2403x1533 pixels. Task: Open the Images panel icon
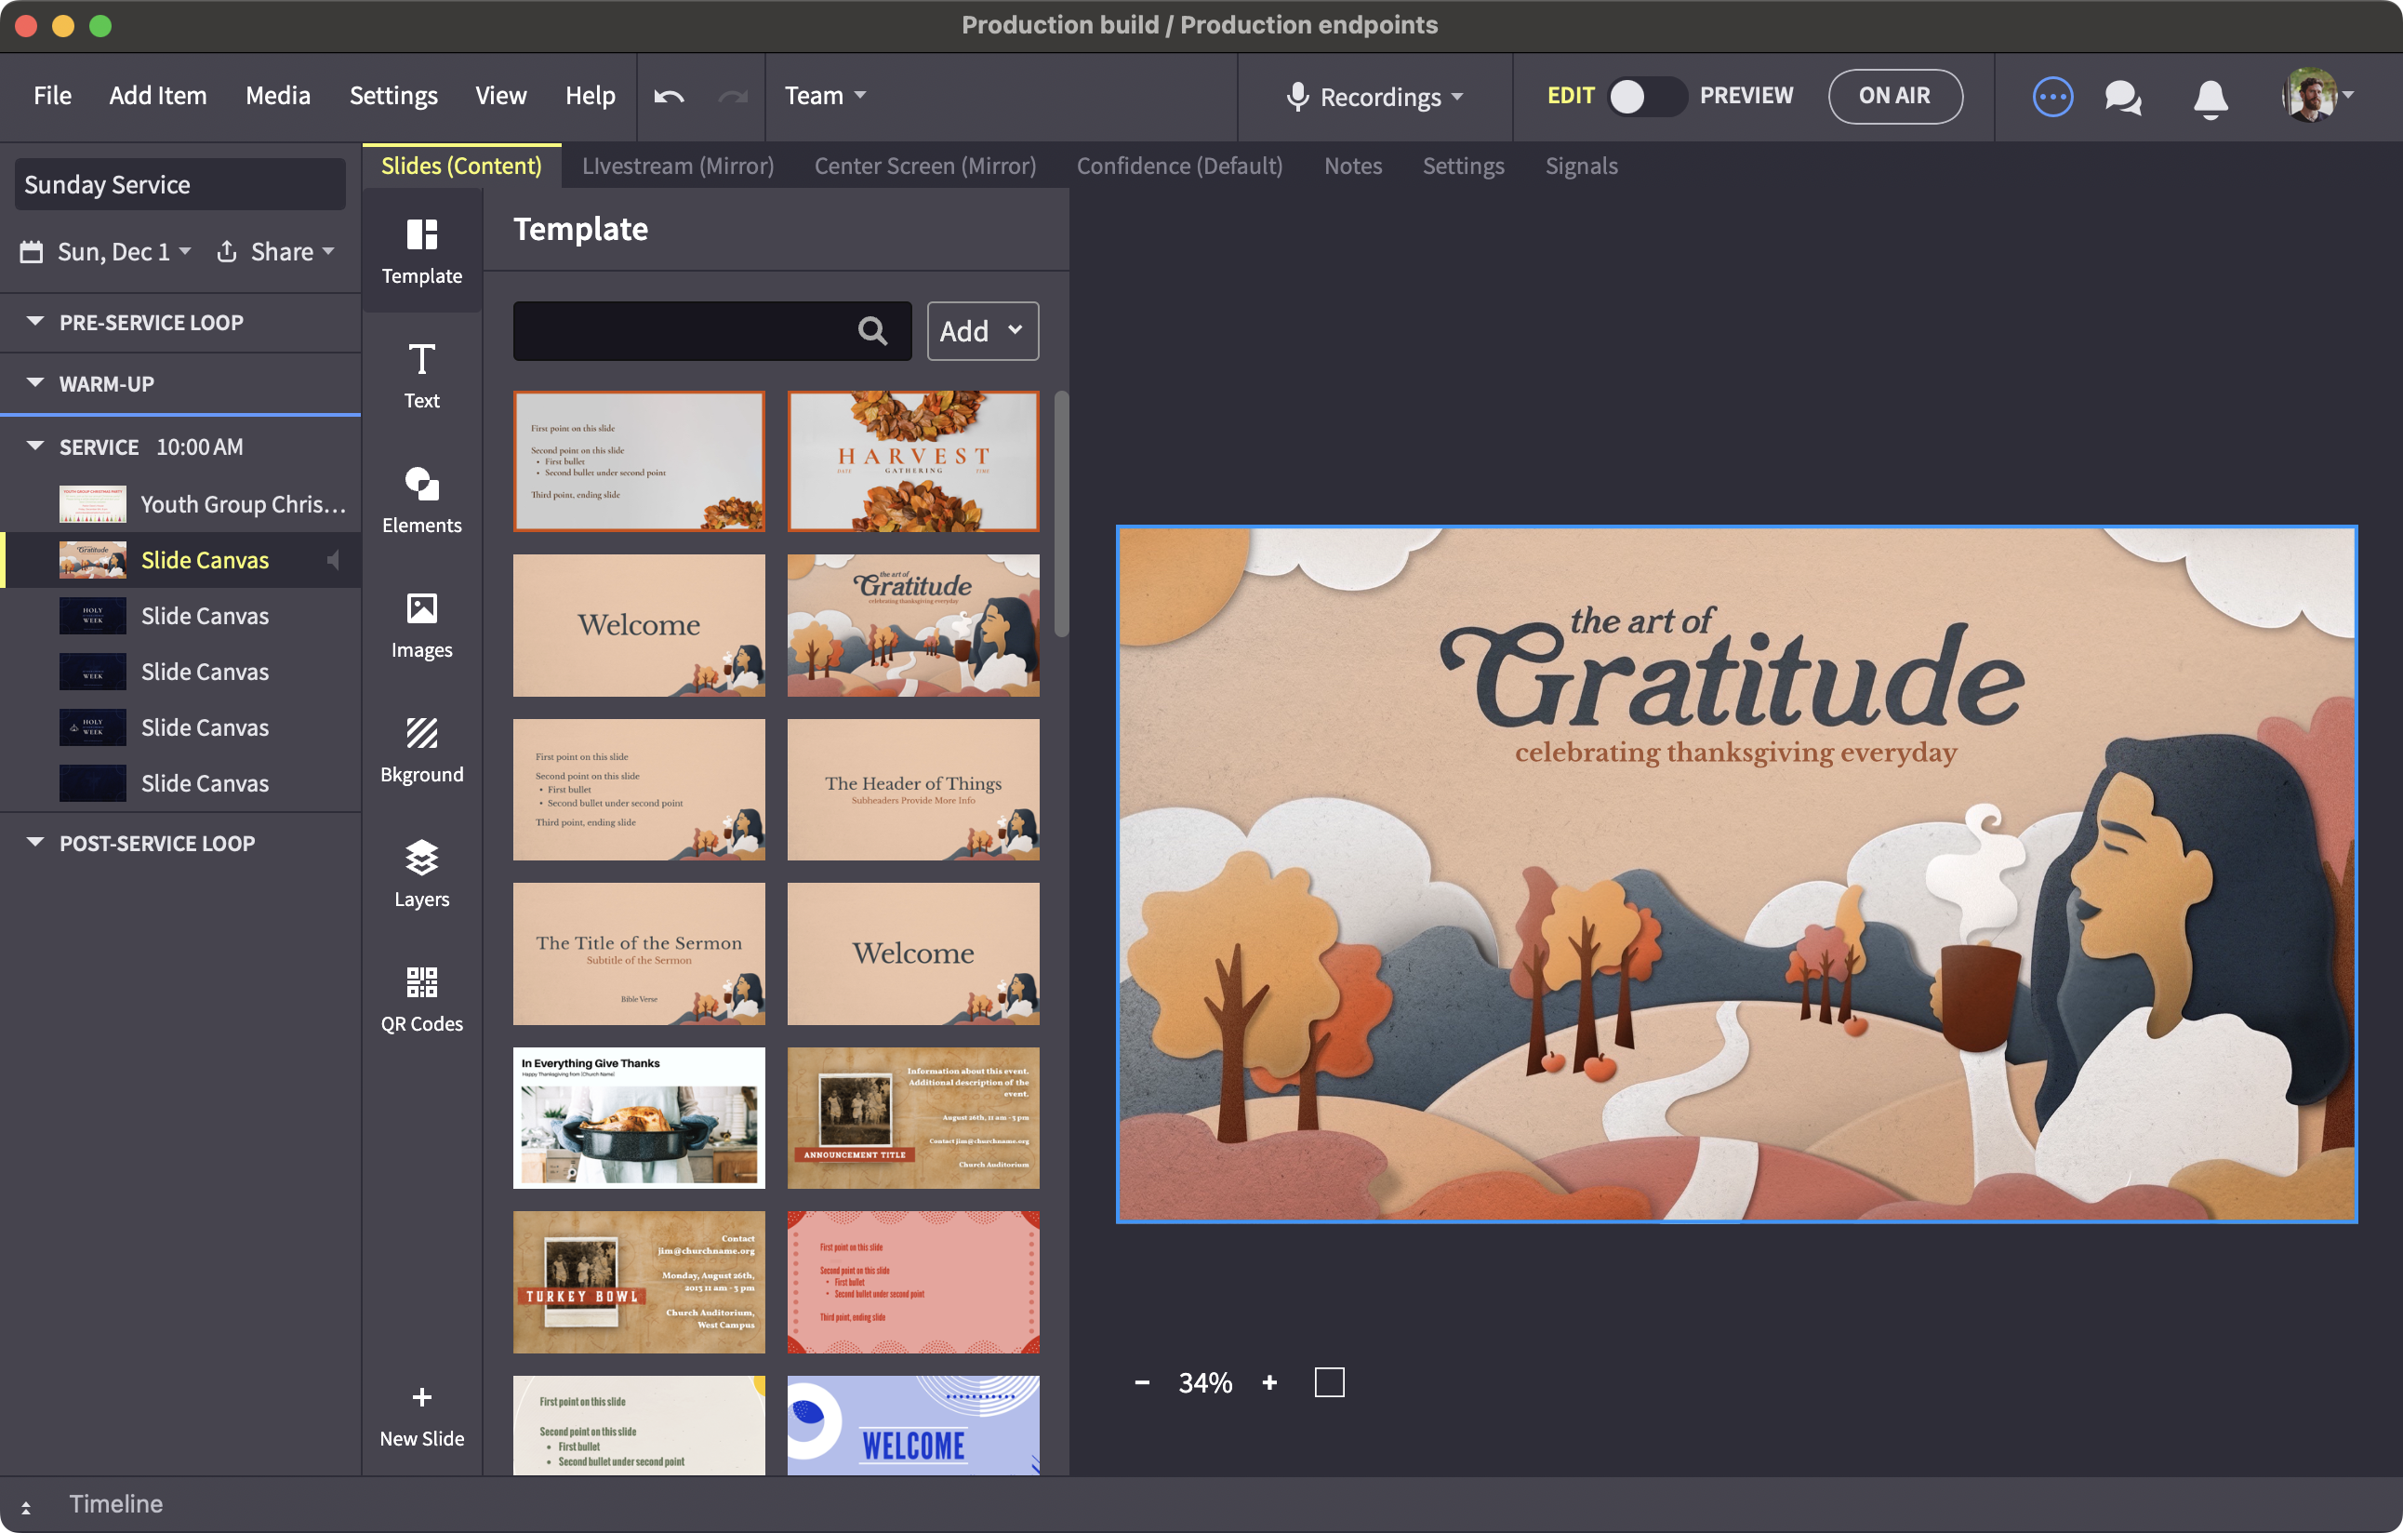(x=421, y=610)
